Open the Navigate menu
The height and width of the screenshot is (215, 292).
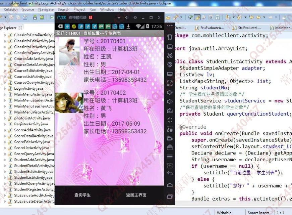(x=45, y=9)
